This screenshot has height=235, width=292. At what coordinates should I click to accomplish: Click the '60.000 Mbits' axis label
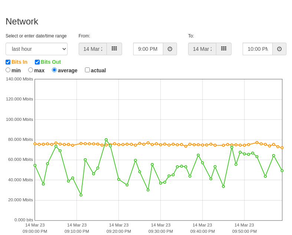[x=20, y=159]
